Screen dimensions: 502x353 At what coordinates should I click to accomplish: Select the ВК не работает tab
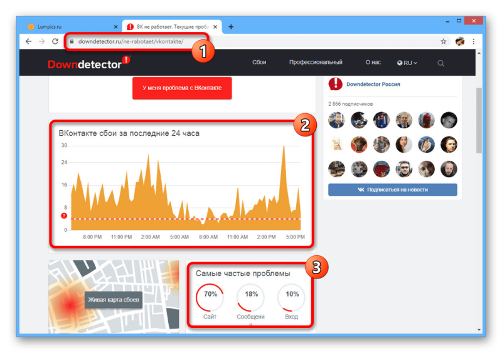172,27
